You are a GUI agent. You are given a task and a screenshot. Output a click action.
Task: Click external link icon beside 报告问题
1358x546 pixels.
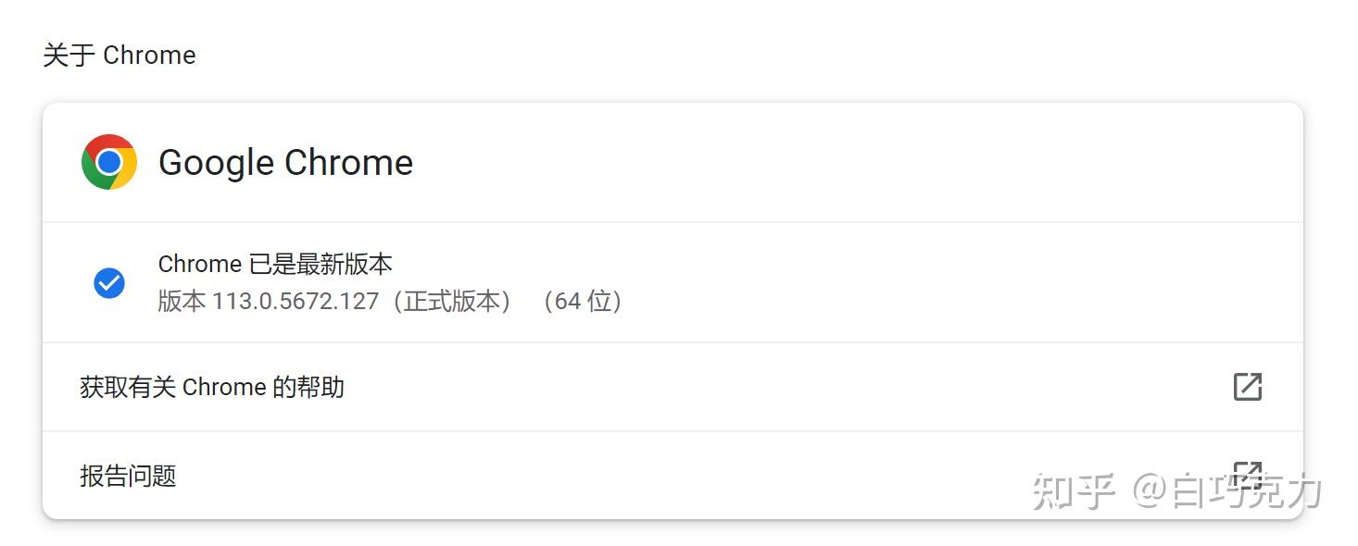1247,475
